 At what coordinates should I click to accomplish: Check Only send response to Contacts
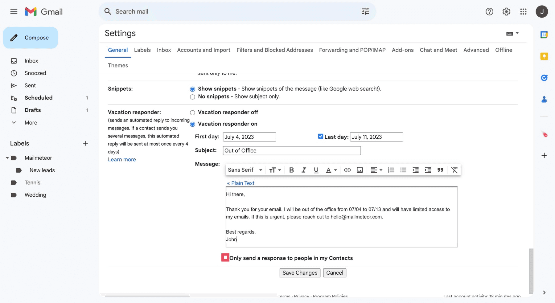[225, 257]
